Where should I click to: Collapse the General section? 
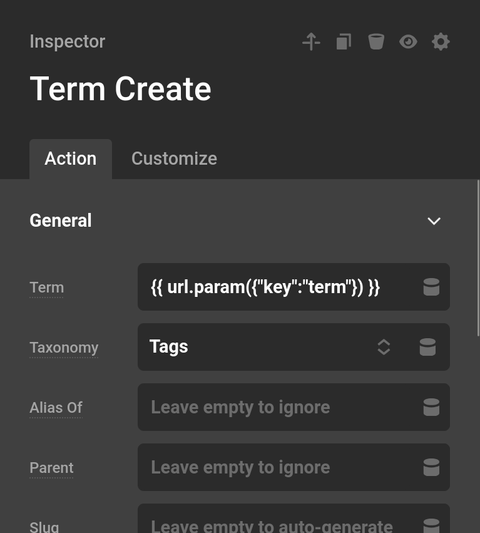(x=434, y=220)
